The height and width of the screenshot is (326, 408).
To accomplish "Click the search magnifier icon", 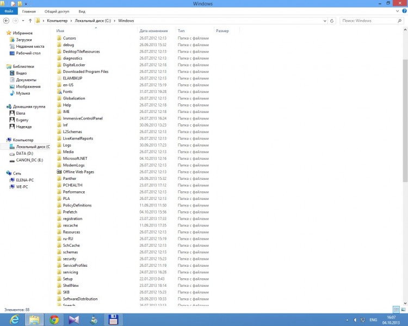I will click(399, 21).
